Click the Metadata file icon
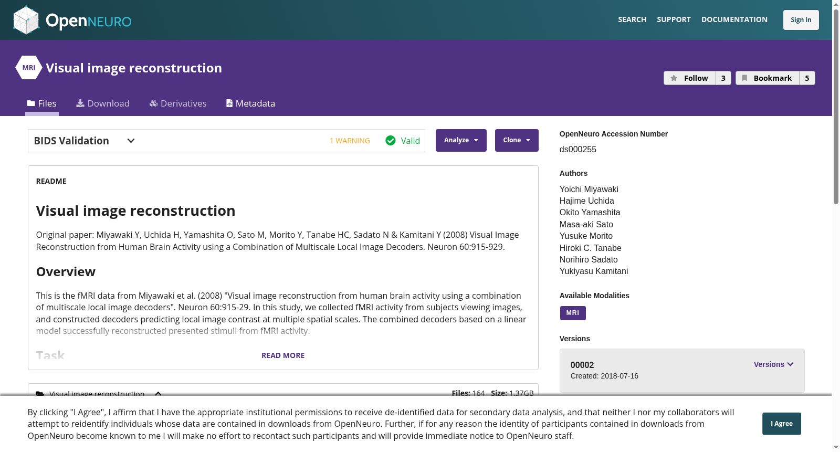 (229, 103)
